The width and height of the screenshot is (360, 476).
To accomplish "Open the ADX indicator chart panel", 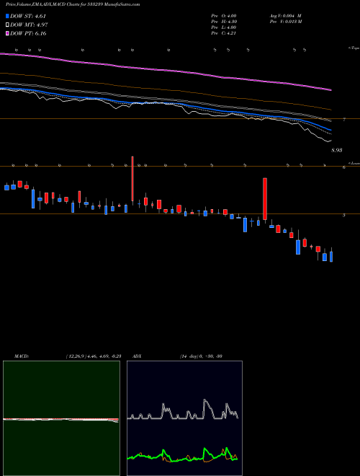I will tap(184, 418).
